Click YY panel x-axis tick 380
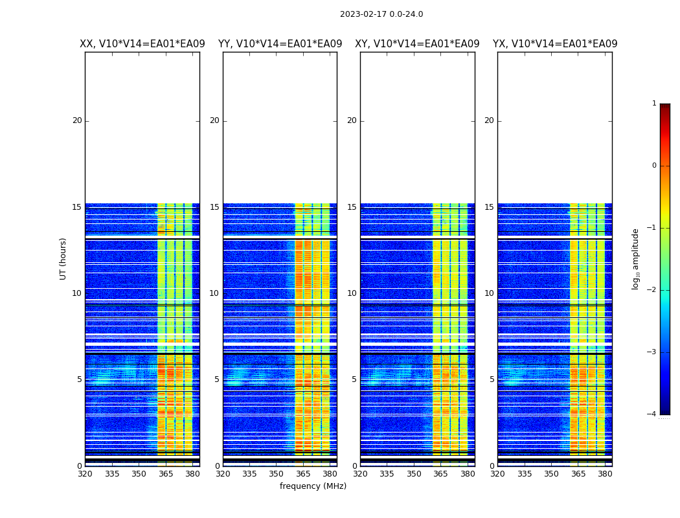Image resolution: width=680 pixels, height=518 pixels. (x=330, y=474)
